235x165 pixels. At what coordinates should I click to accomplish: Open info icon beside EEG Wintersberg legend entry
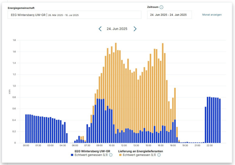[111, 155]
